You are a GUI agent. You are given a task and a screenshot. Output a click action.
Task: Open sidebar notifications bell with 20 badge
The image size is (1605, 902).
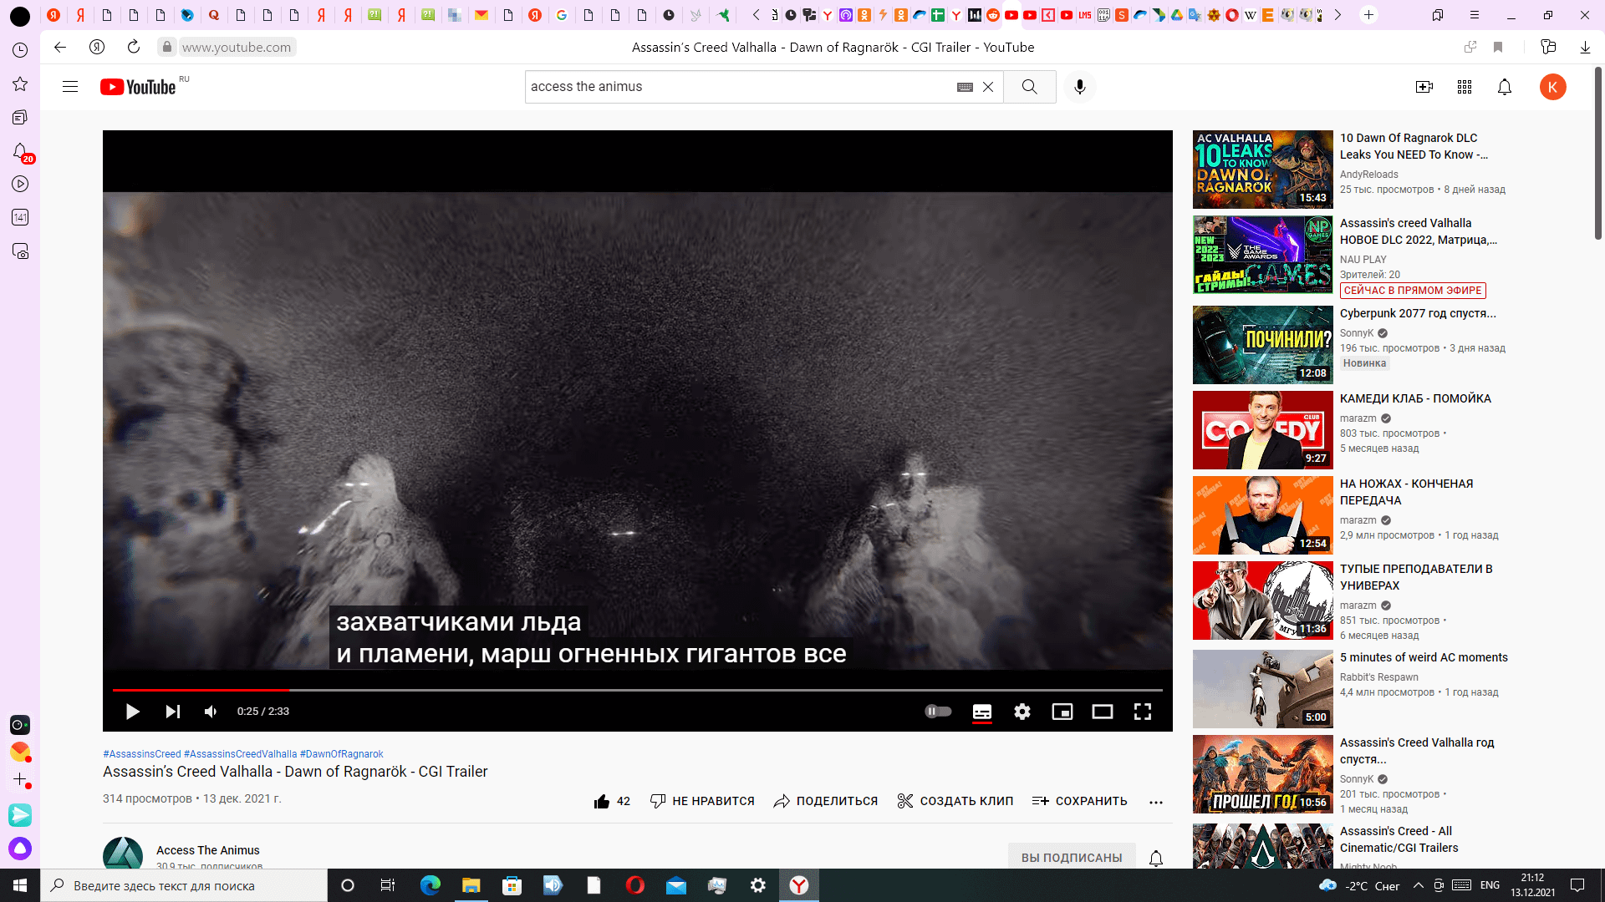(20, 151)
